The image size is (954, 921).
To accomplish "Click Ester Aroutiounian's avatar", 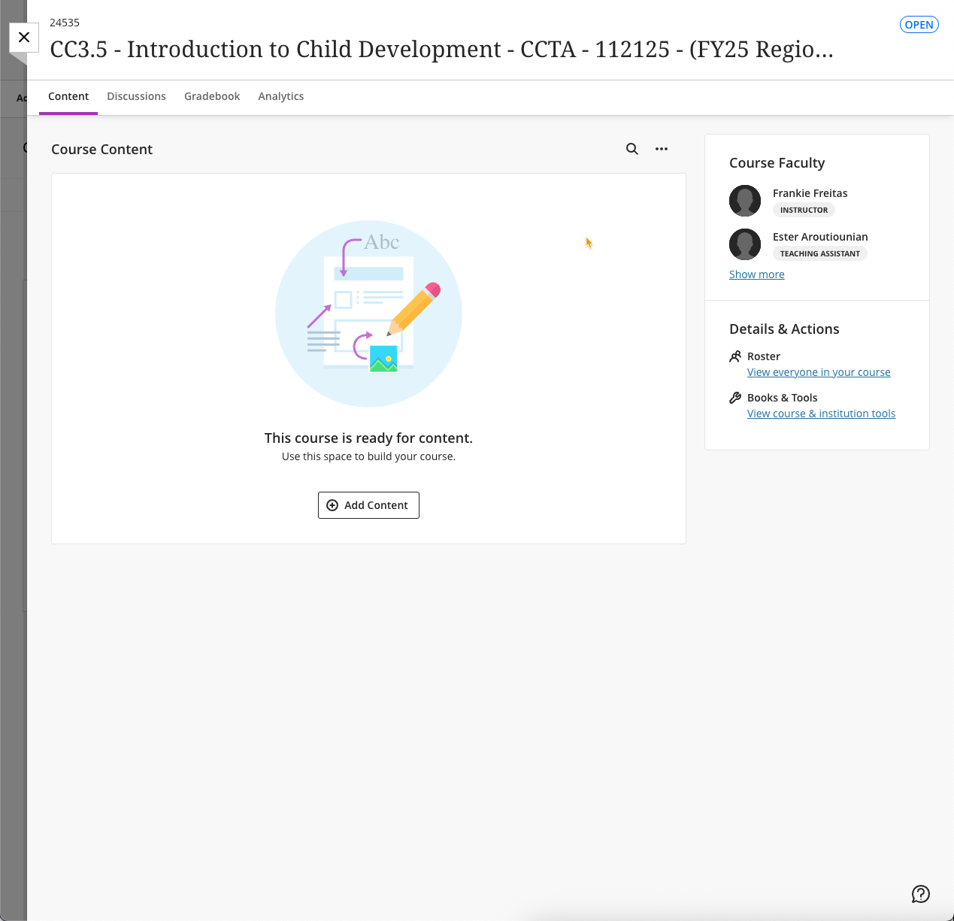I will click(745, 244).
